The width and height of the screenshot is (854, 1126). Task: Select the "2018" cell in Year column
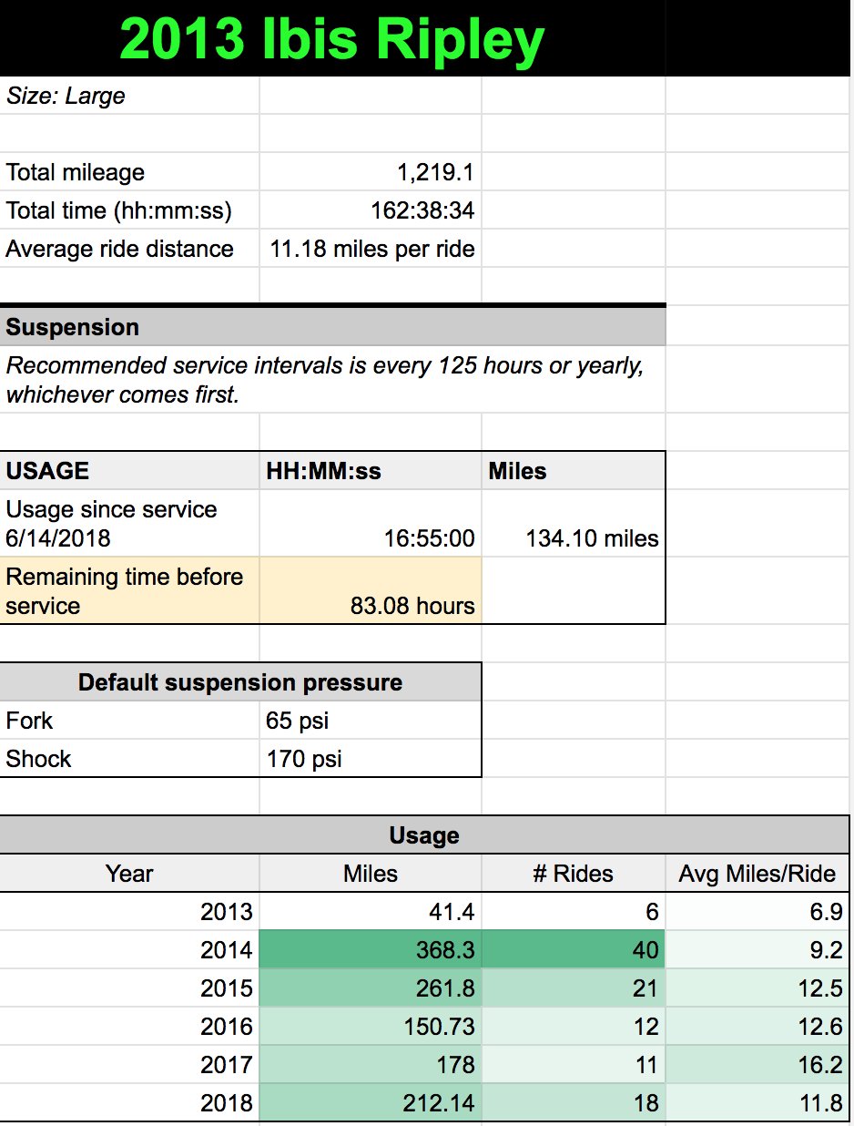[129, 1103]
